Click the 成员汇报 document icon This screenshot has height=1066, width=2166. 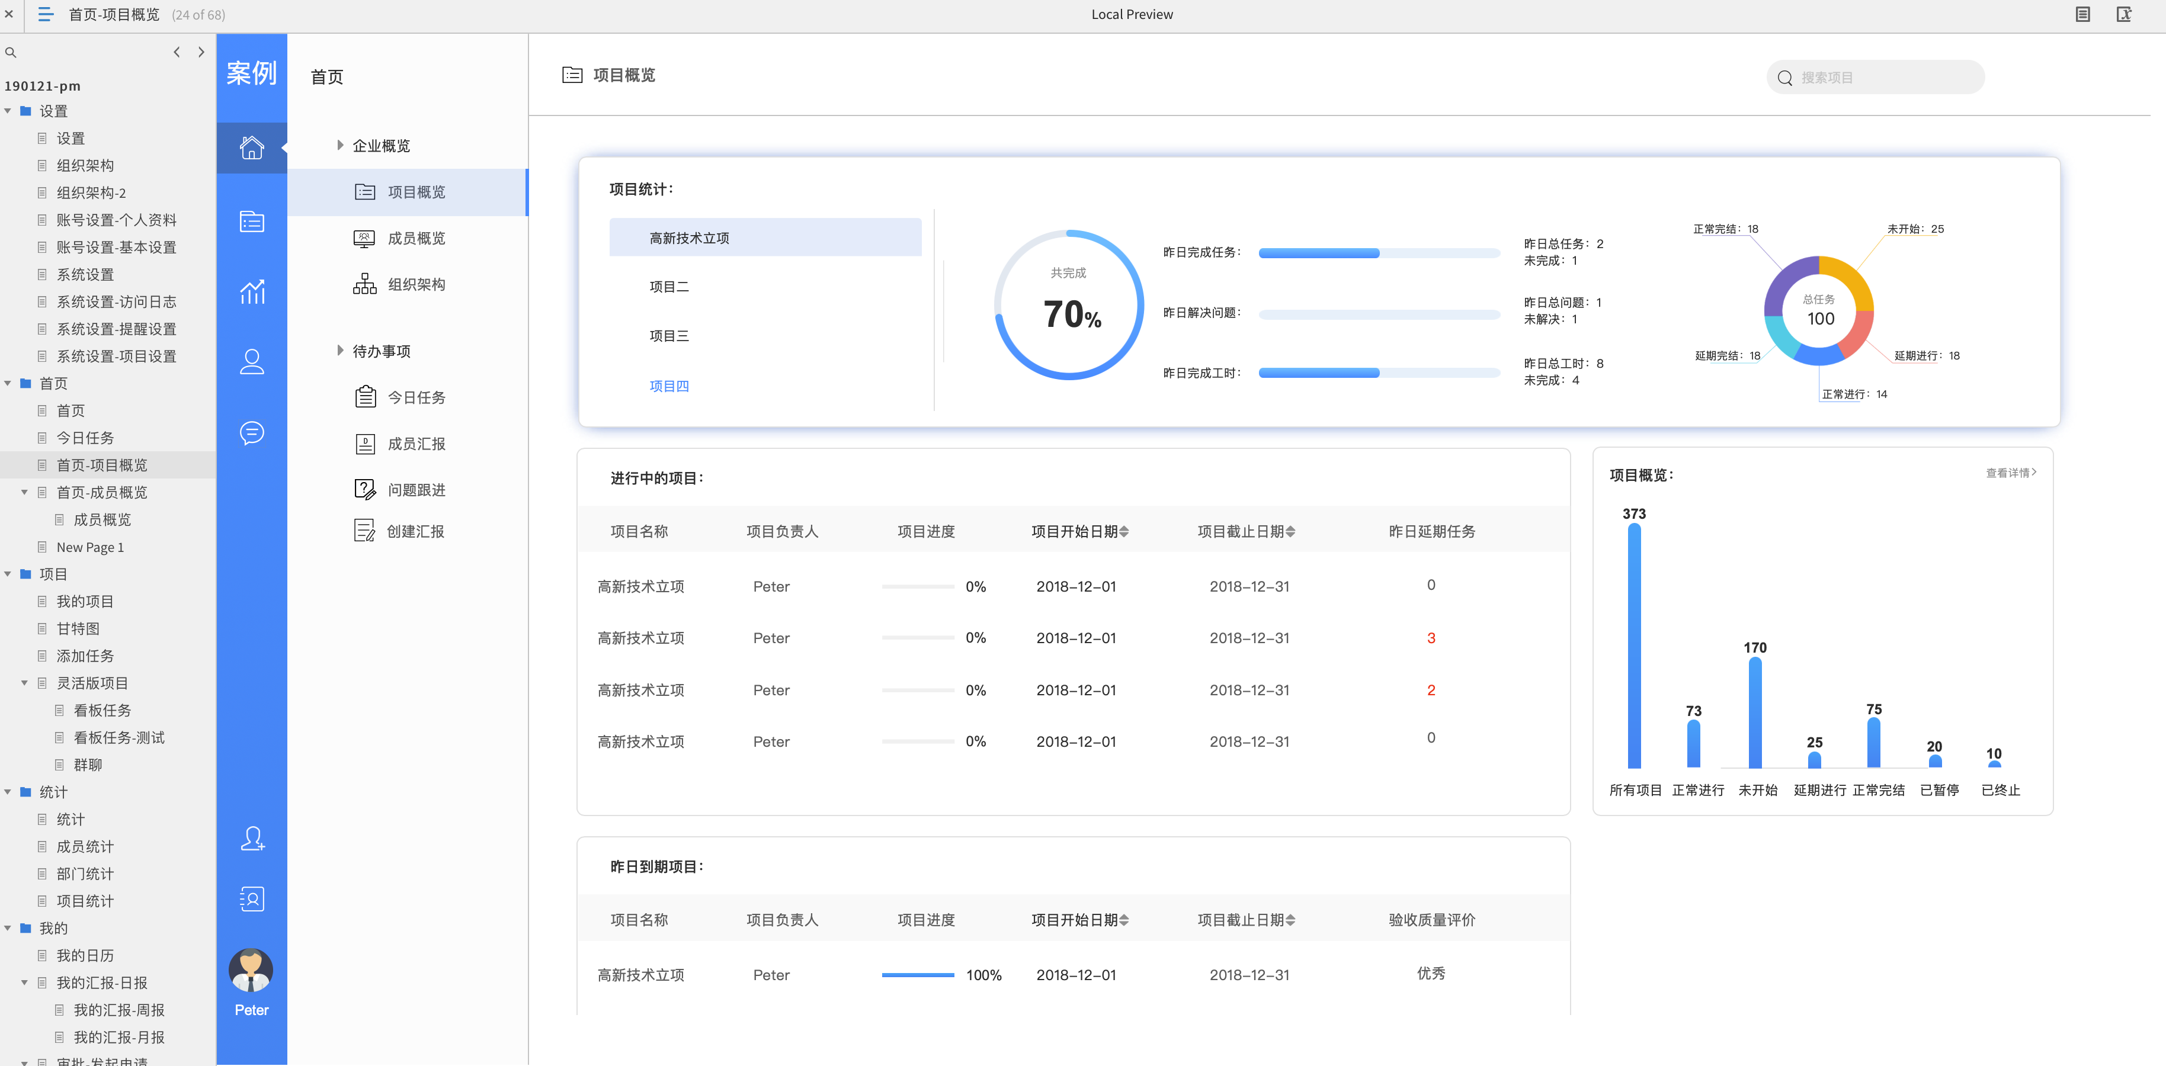[x=365, y=444]
